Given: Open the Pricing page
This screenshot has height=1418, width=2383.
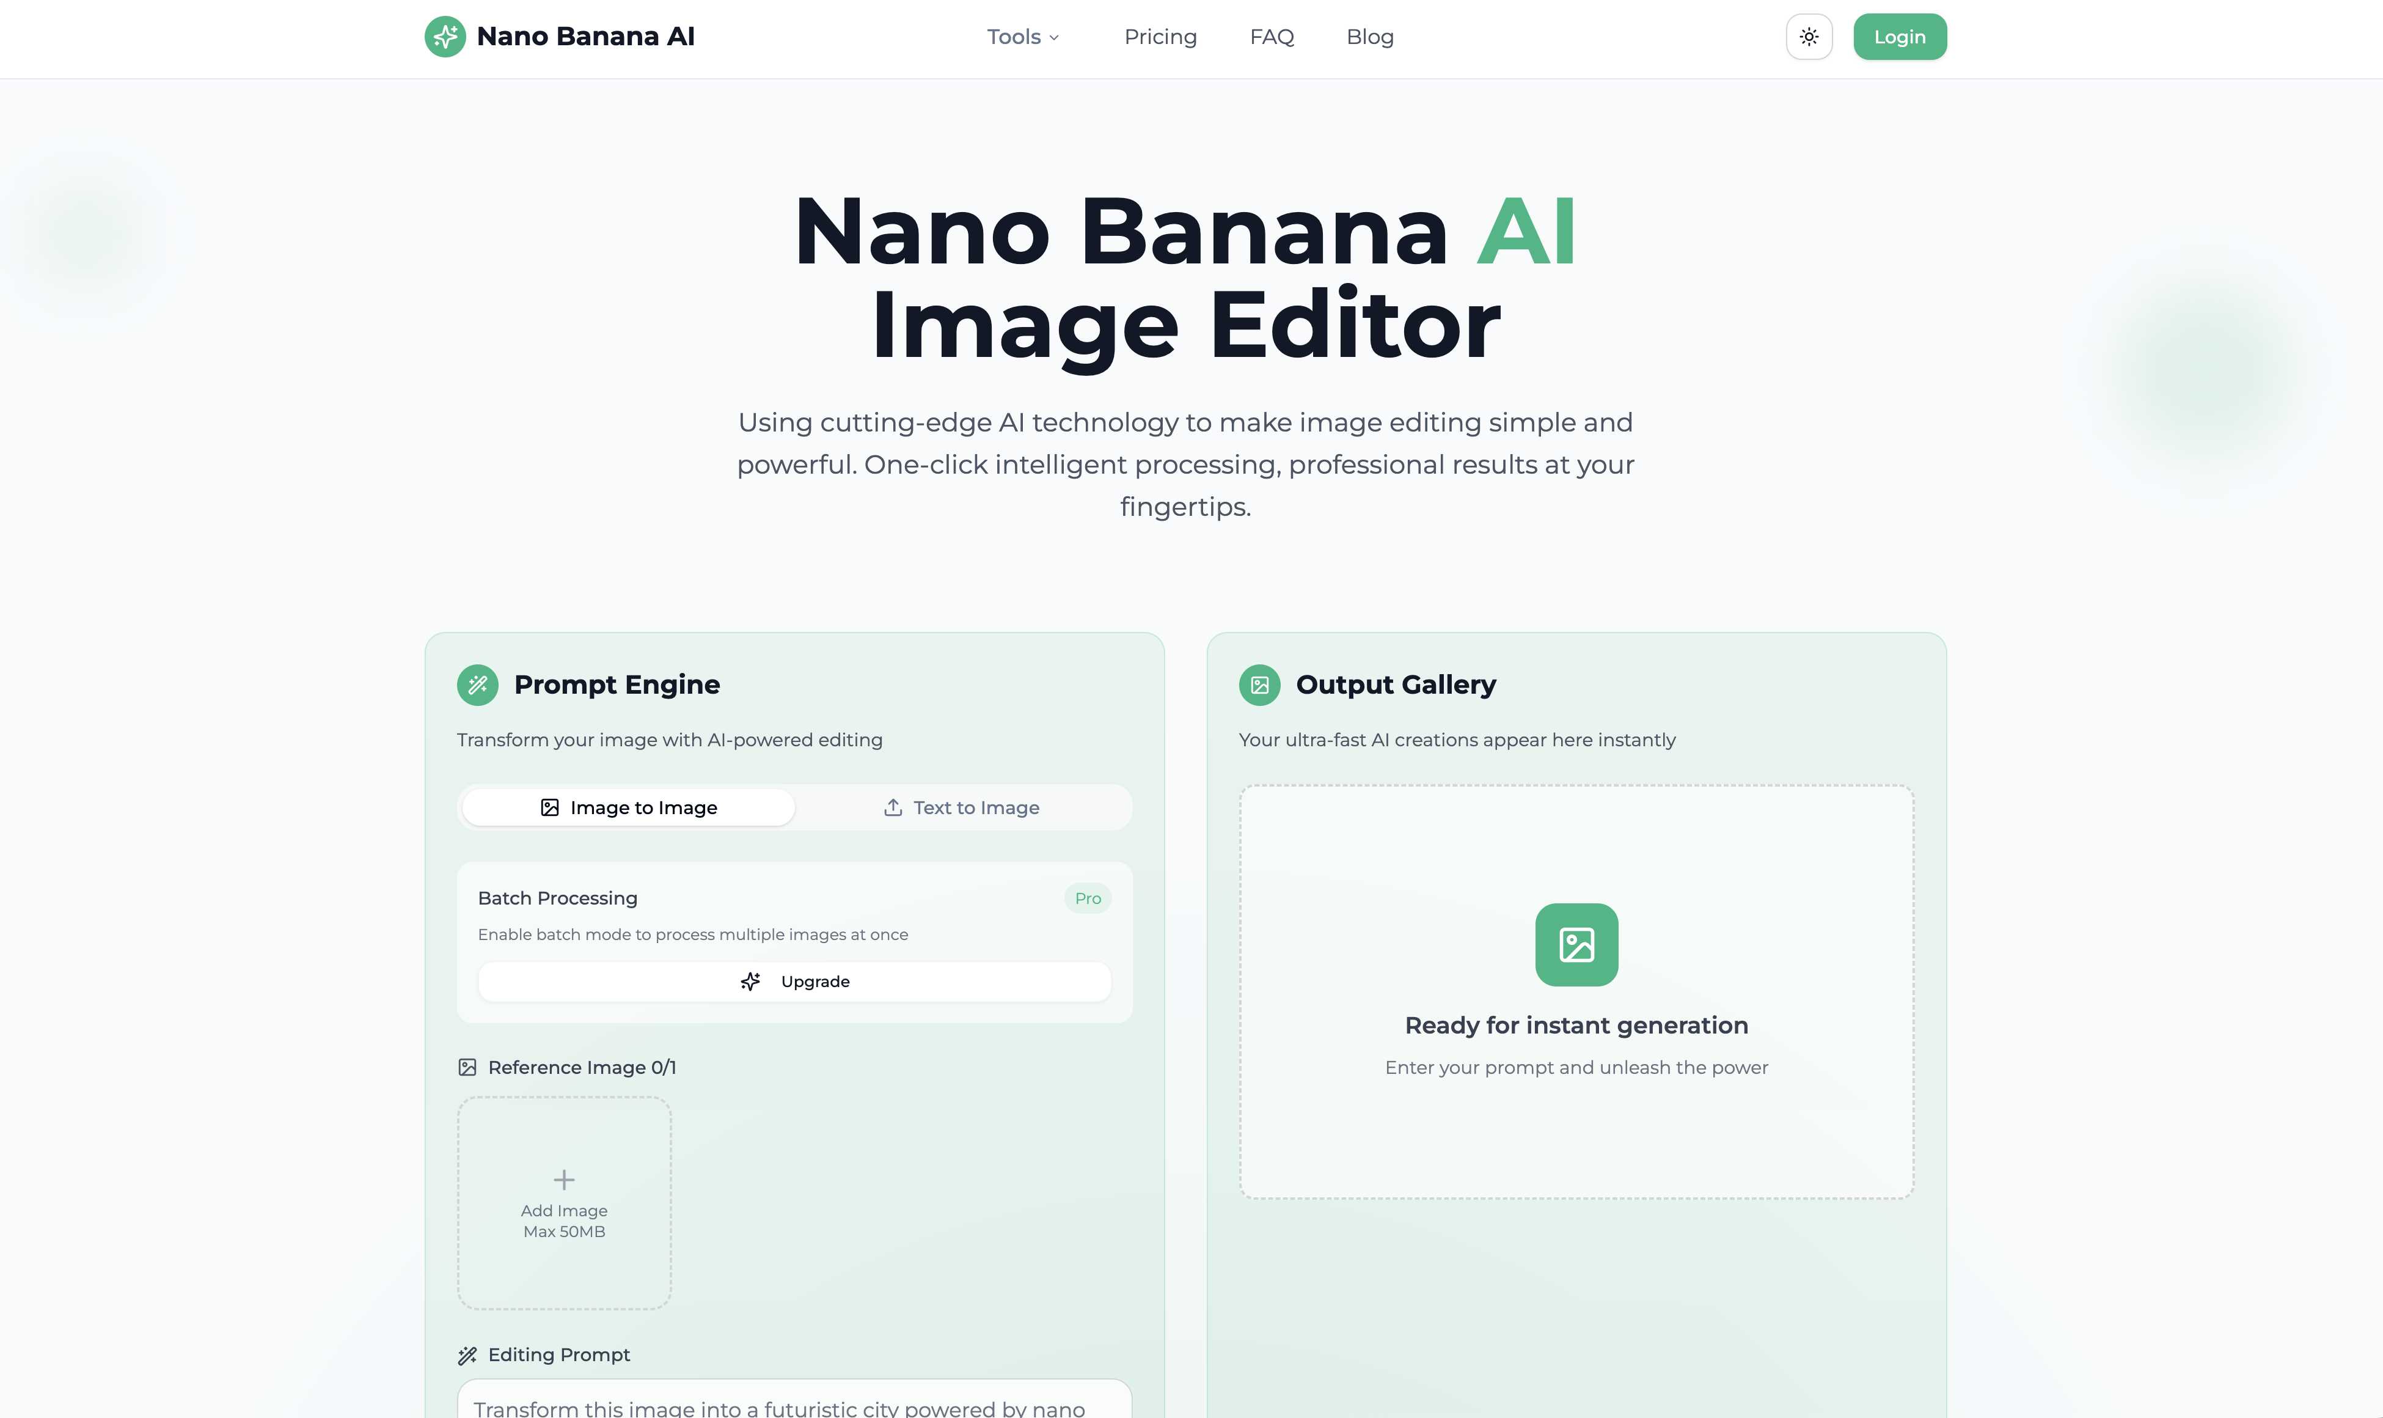Looking at the screenshot, I should coord(1160,36).
